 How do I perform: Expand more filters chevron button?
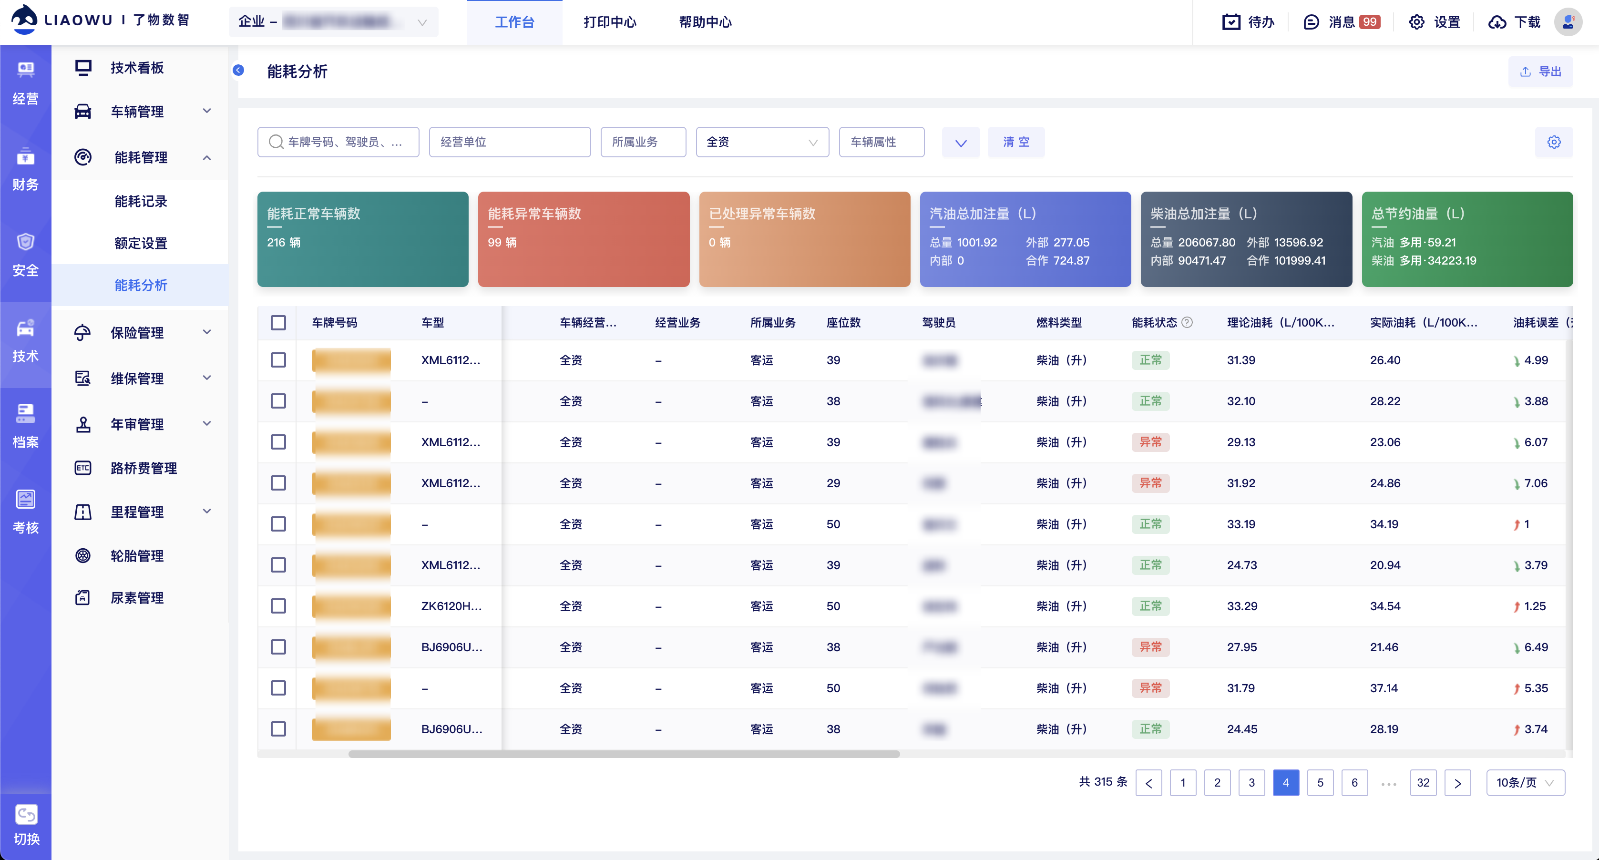(x=960, y=143)
